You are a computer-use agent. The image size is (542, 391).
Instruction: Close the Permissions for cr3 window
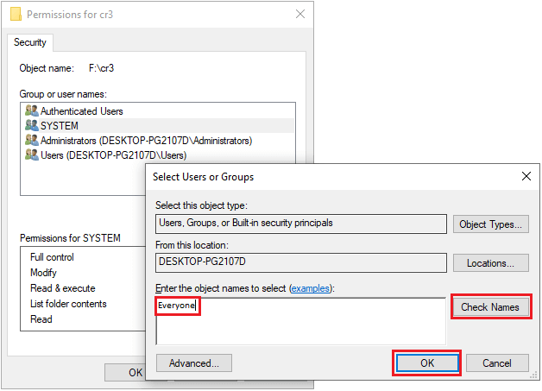click(299, 15)
